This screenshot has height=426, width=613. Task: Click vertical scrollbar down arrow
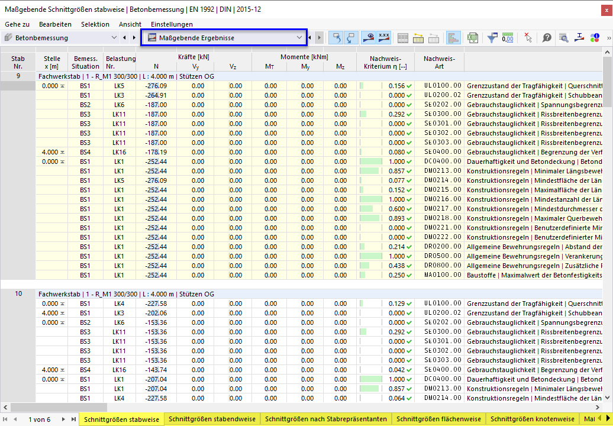(x=607, y=398)
